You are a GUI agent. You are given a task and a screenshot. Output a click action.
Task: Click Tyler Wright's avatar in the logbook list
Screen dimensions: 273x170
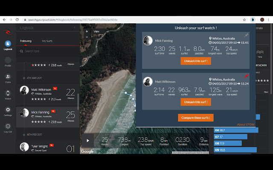24,147
